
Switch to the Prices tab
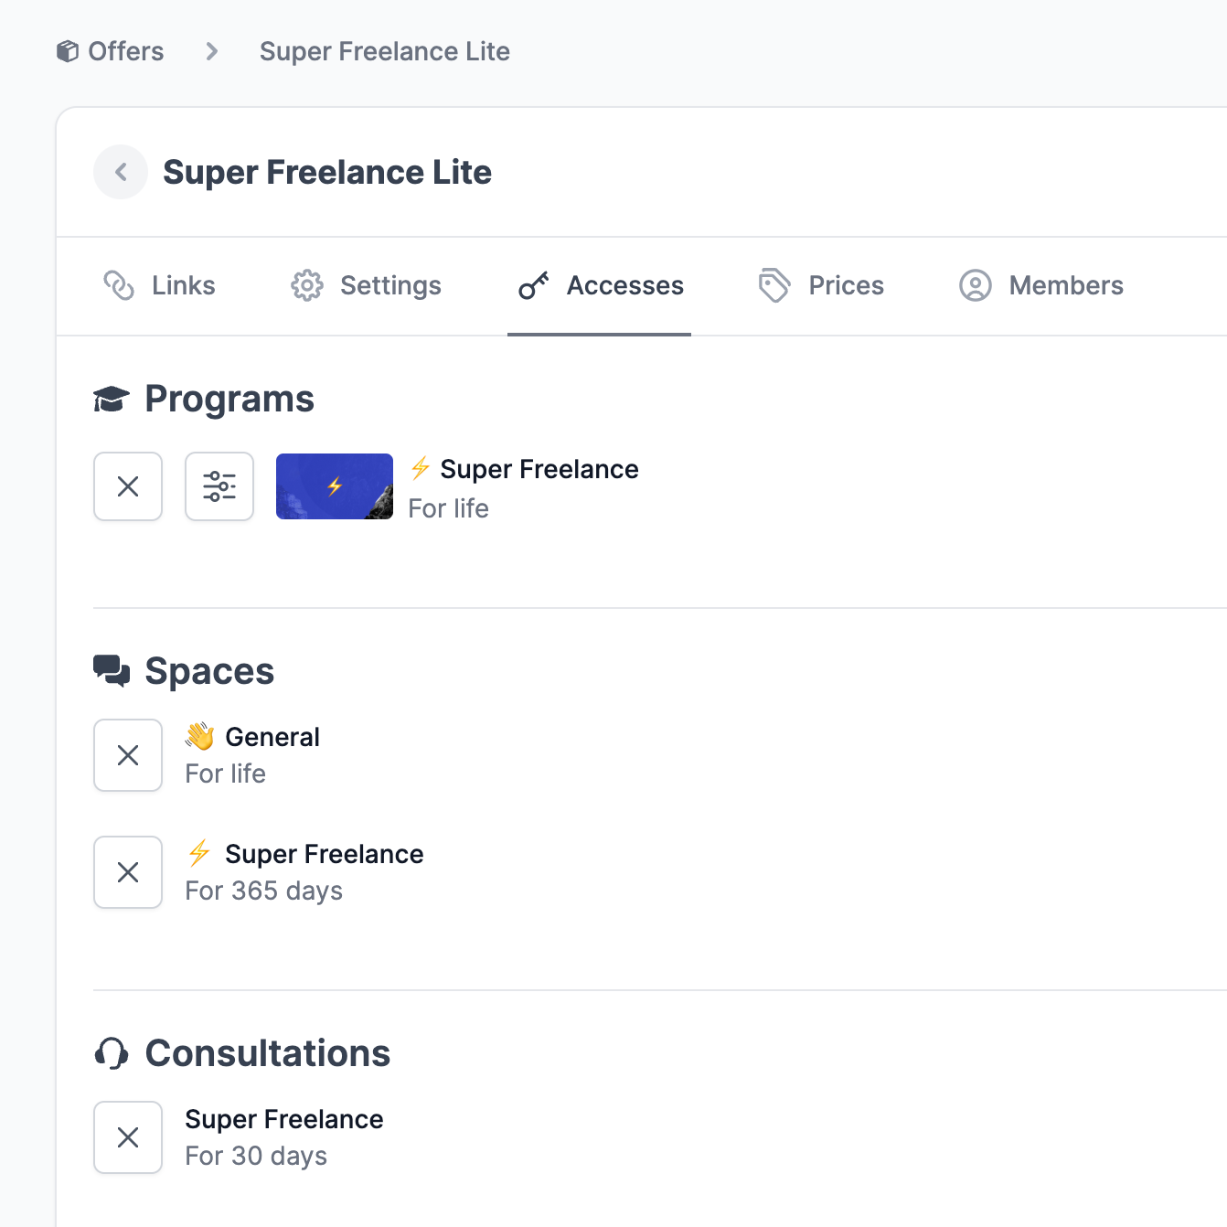tap(821, 285)
